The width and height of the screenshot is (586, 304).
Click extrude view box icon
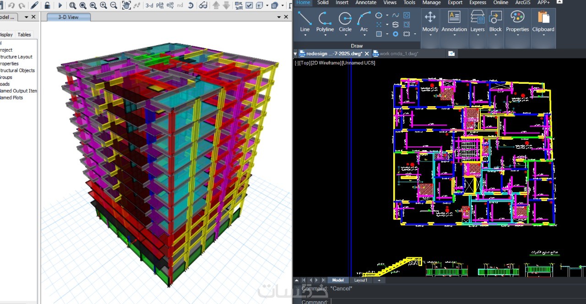(259, 5)
